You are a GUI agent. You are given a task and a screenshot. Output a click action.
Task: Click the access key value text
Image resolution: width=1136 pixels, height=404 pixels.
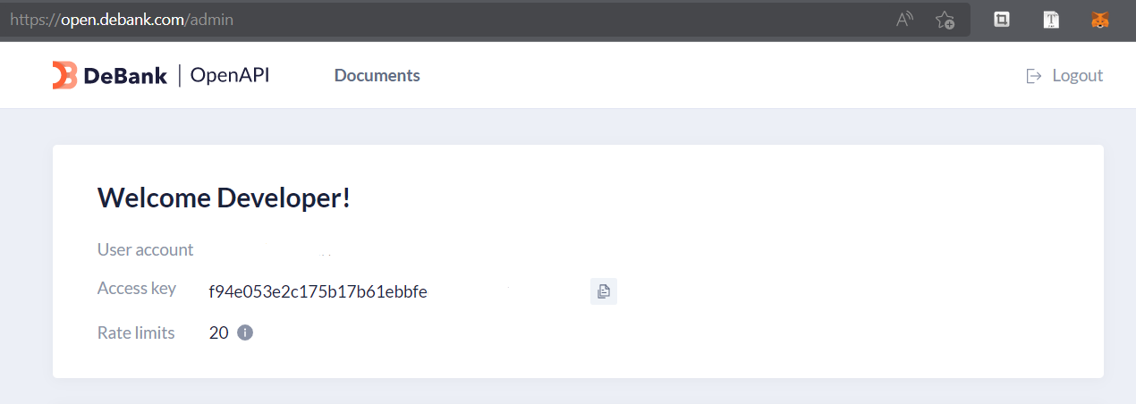pos(318,291)
